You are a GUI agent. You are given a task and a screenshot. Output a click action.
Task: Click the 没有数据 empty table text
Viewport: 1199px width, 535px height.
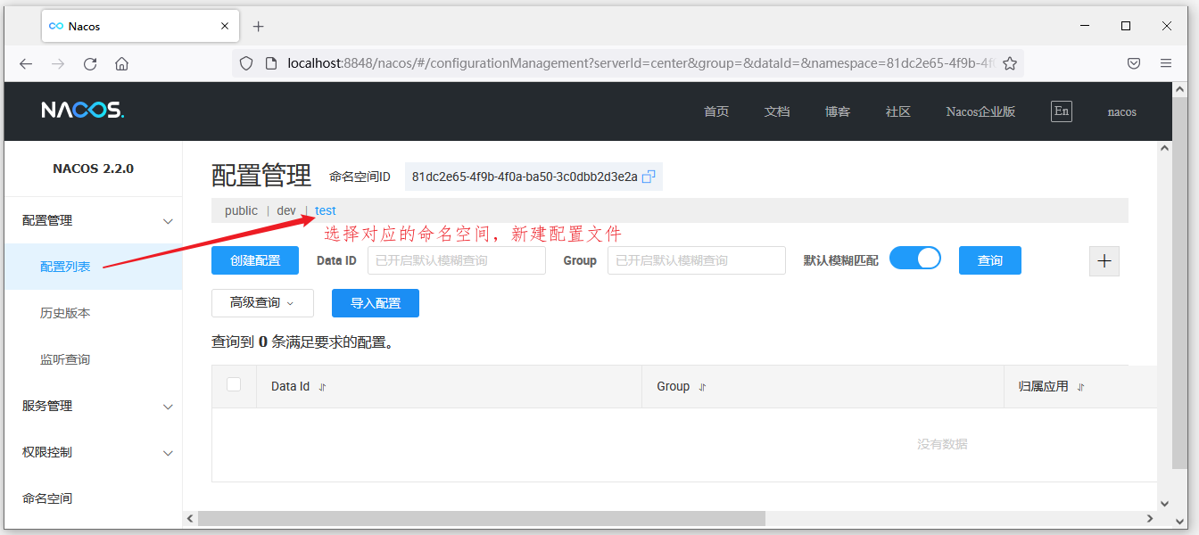pyautogui.click(x=942, y=444)
